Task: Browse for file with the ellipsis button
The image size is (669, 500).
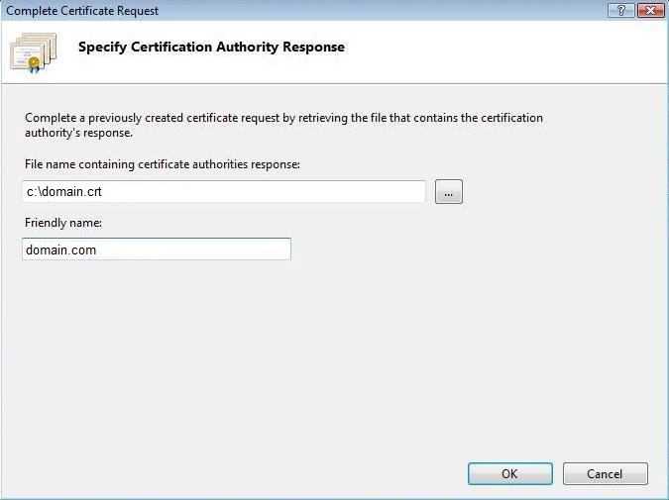Action: pyautogui.click(x=448, y=191)
